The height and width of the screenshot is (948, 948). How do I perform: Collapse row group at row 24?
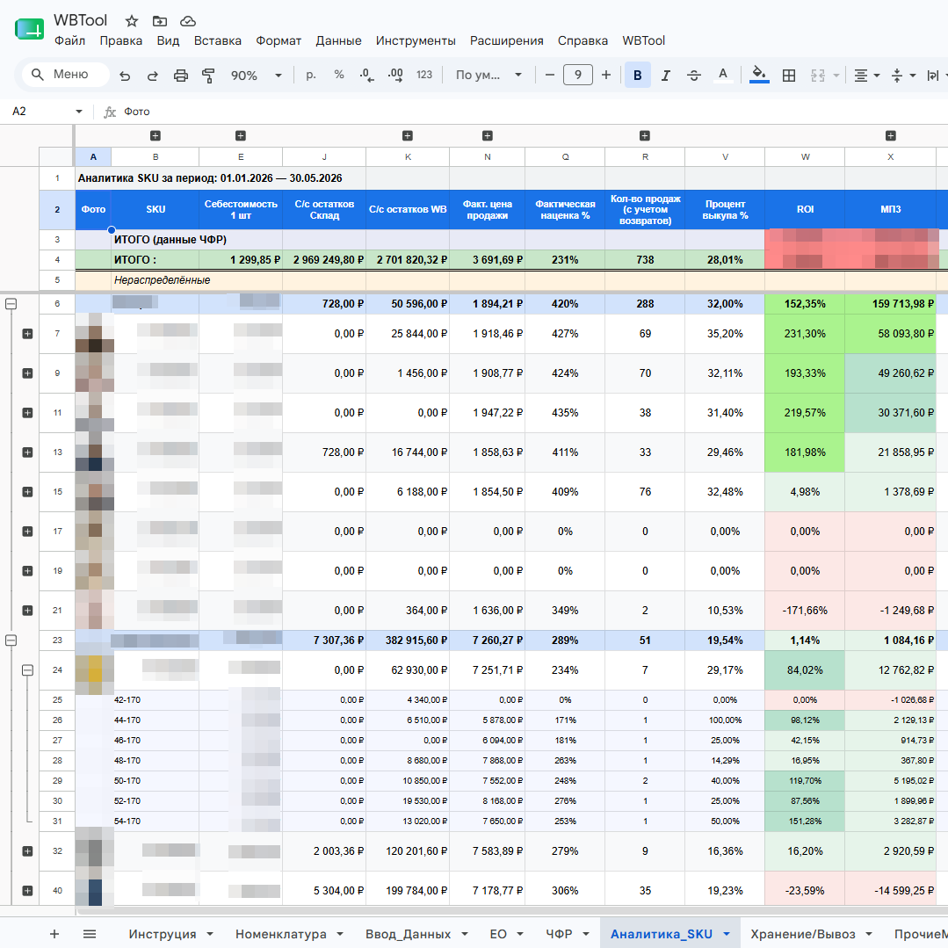pyautogui.click(x=27, y=669)
